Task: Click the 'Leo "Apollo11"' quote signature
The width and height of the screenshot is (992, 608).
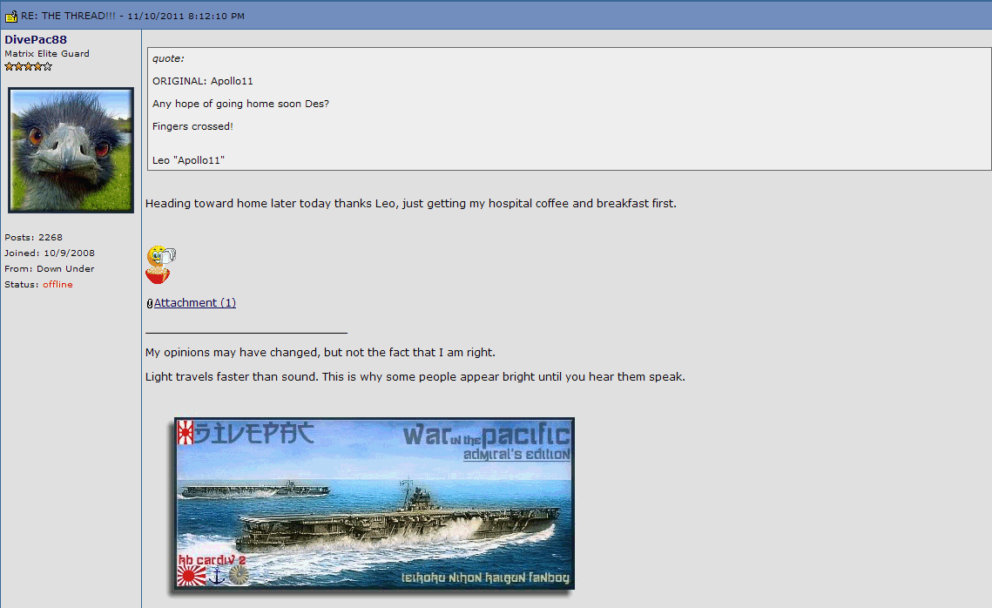Action: (188, 160)
